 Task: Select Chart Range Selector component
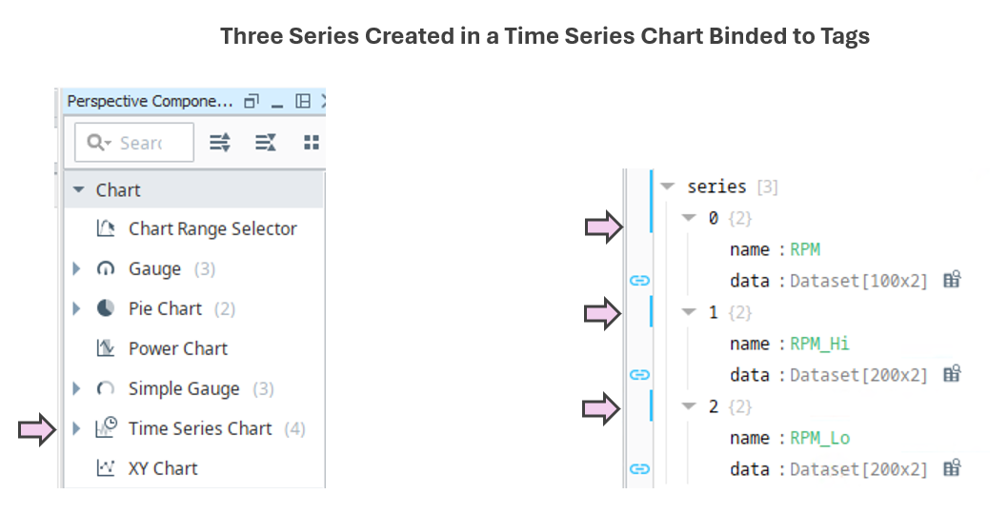point(212,228)
